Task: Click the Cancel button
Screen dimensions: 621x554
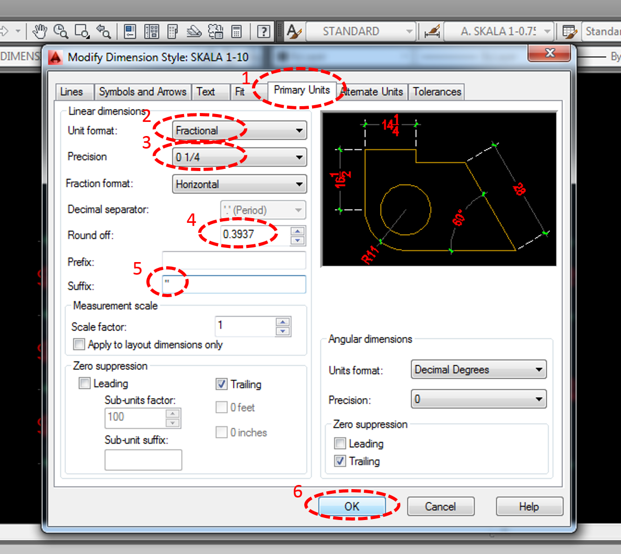Action: click(x=441, y=506)
